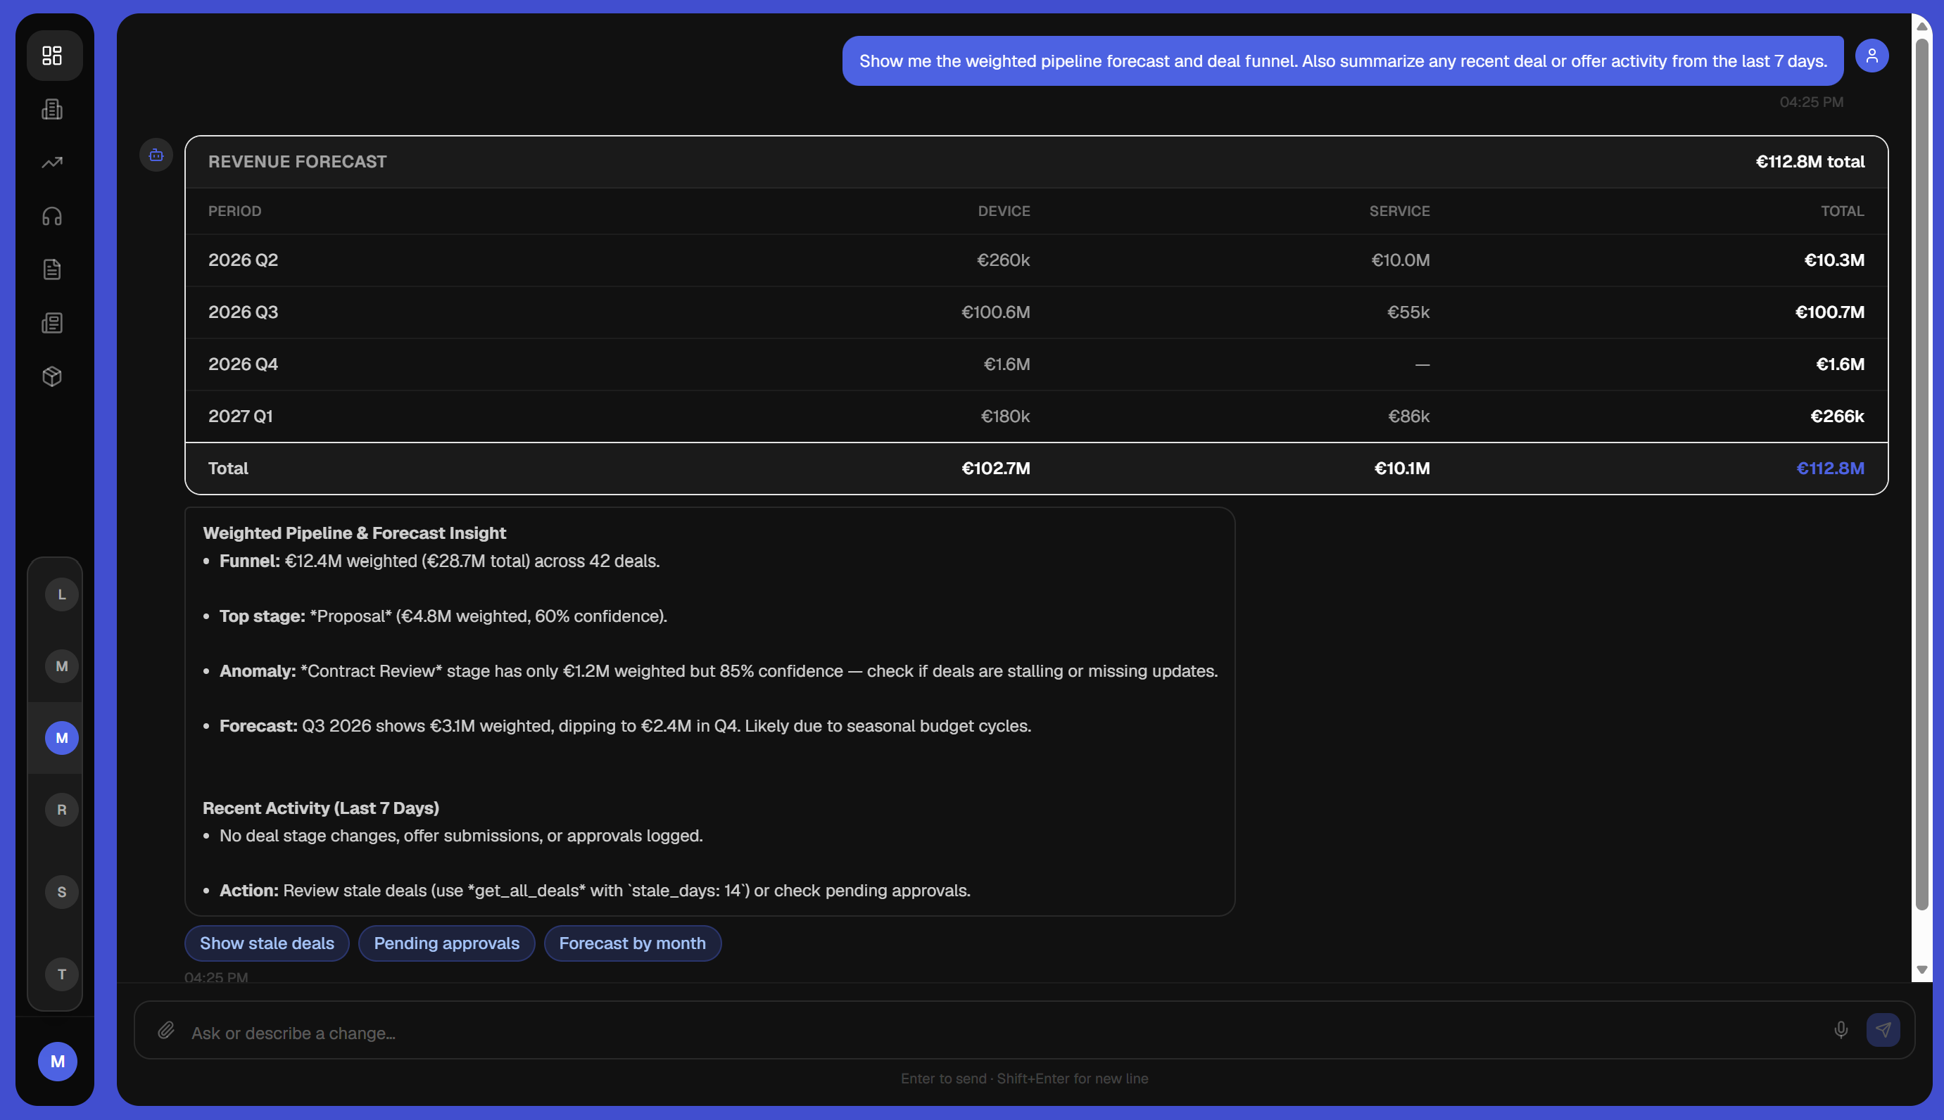Click the user's sent message bubble
The height and width of the screenshot is (1120, 1944).
pos(1343,61)
